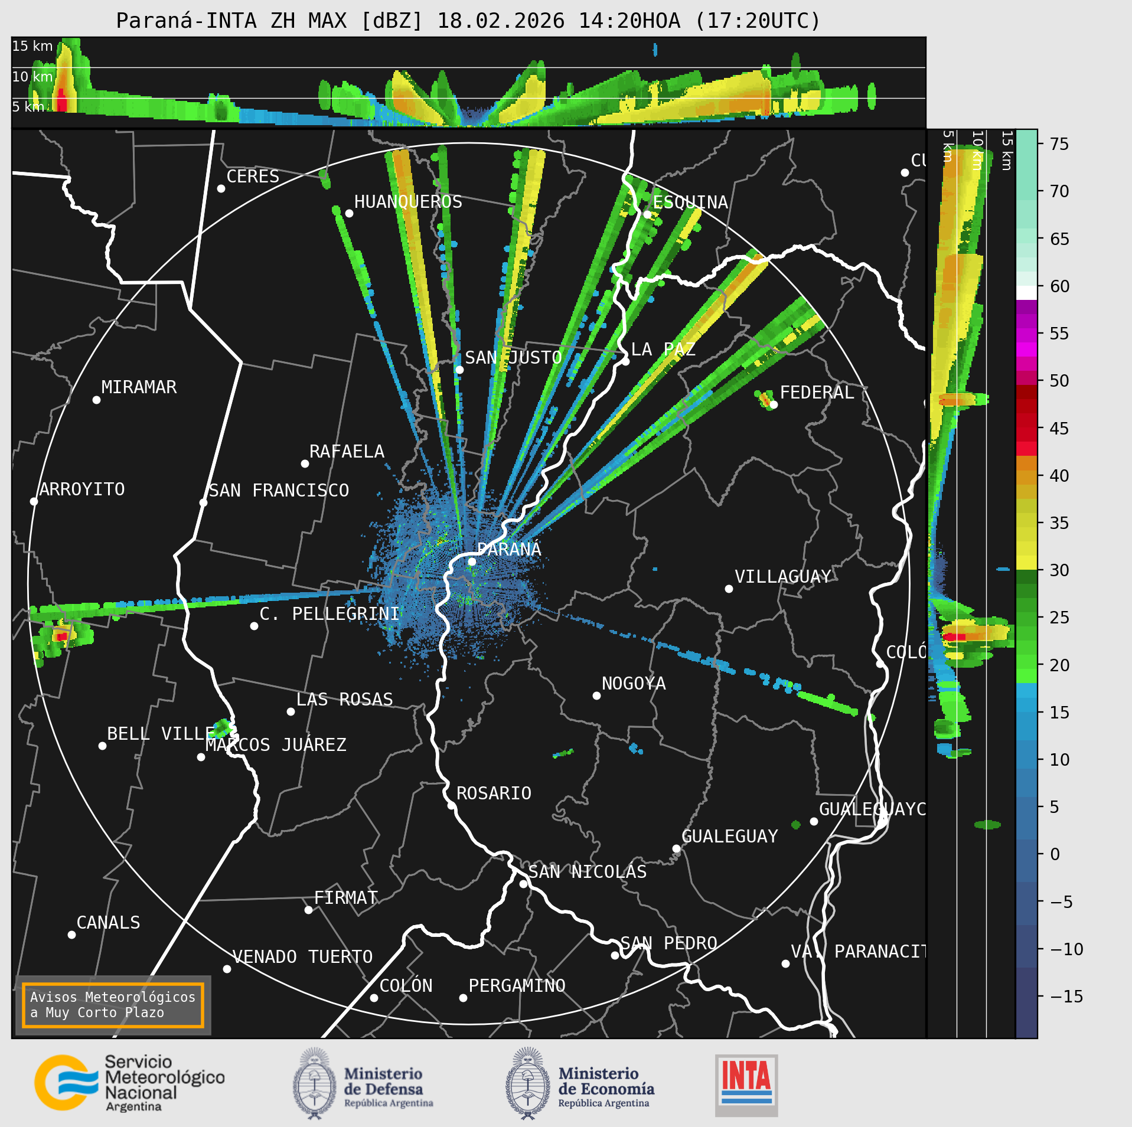Click the INTA logo

tap(746, 1085)
